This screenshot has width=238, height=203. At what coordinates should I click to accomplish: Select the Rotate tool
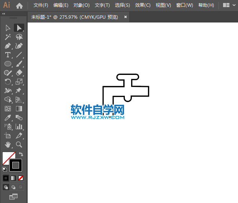pyautogui.click(x=8, y=82)
